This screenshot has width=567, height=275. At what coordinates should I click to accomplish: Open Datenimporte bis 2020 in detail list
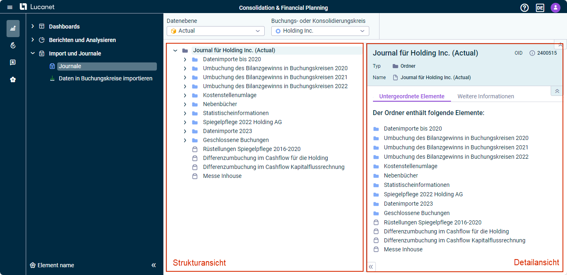413,129
